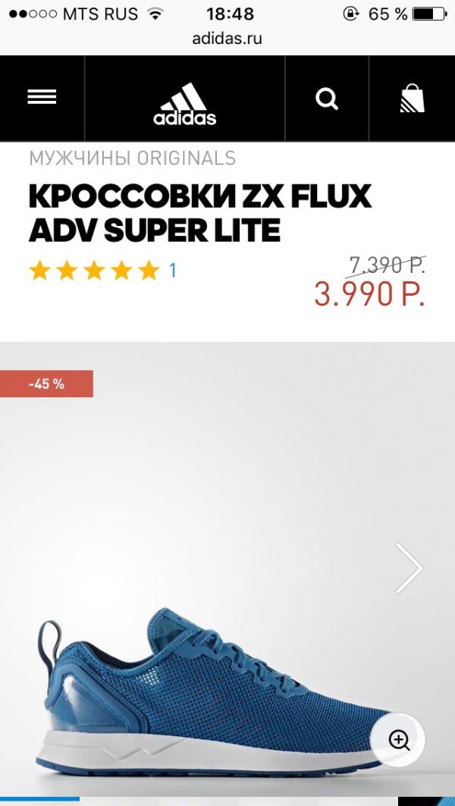Open the МУЖЧИНЫ ORIGINALS category breadcrumb
Image resolution: width=455 pixels, height=806 pixels.
(x=132, y=158)
